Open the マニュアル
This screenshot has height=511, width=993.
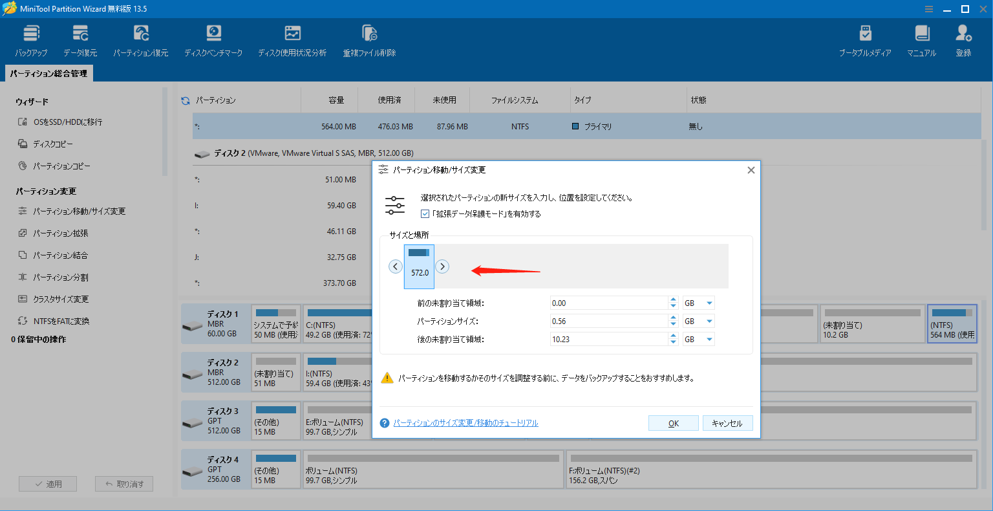(x=921, y=39)
